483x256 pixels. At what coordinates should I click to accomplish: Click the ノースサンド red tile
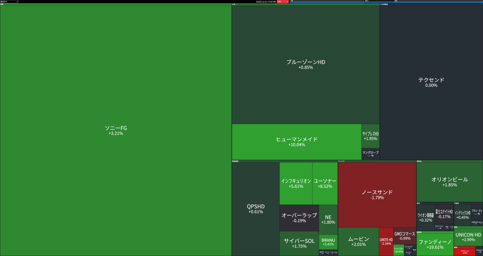click(377, 195)
